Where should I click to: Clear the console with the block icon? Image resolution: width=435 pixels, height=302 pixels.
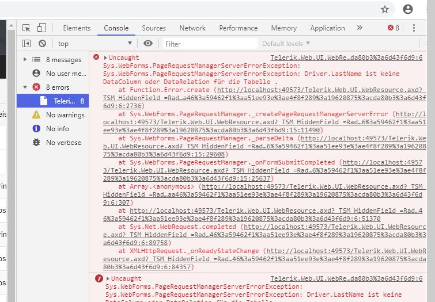pyautogui.click(x=42, y=44)
